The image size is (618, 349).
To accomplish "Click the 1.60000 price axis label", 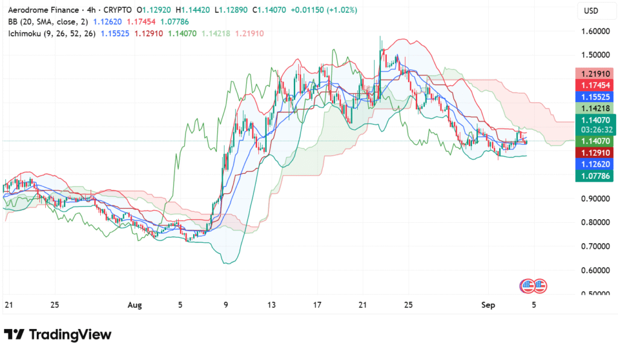I will 596,31.
